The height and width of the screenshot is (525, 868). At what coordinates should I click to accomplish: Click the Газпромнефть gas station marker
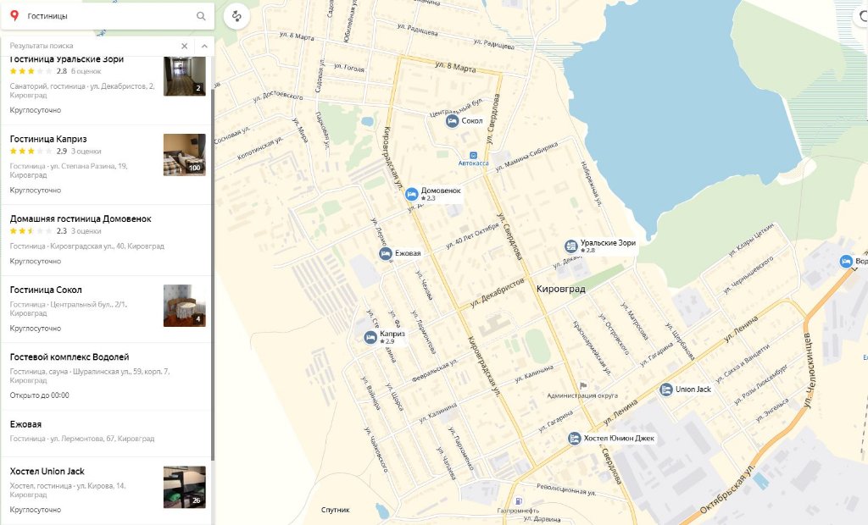517,500
